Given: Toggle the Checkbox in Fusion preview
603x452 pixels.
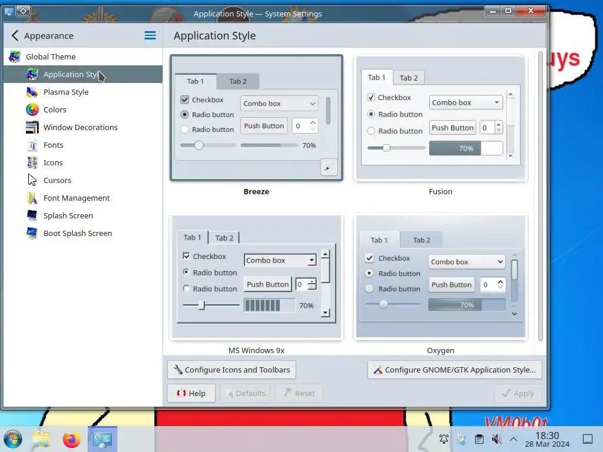Looking at the screenshot, I should point(371,98).
